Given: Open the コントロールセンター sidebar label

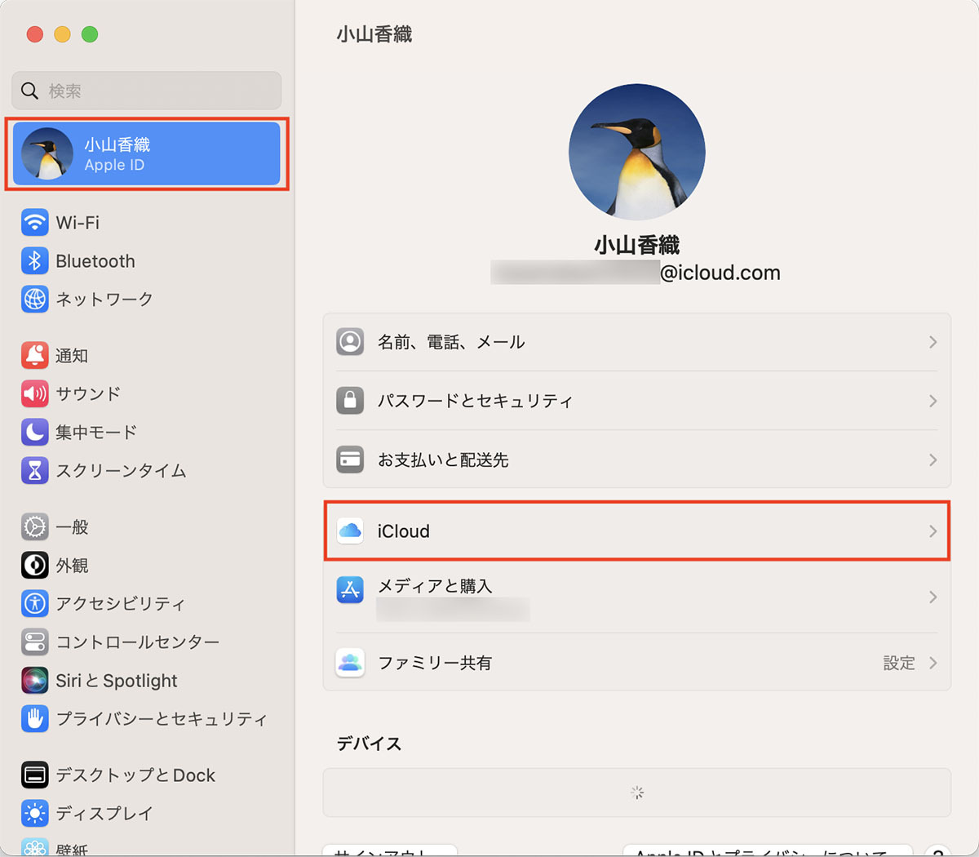Looking at the screenshot, I should coord(138,642).
